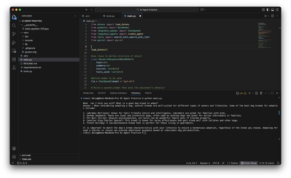Open the Customize Layout control
This screenshot has height=178, width=291.
coord(263,10)
